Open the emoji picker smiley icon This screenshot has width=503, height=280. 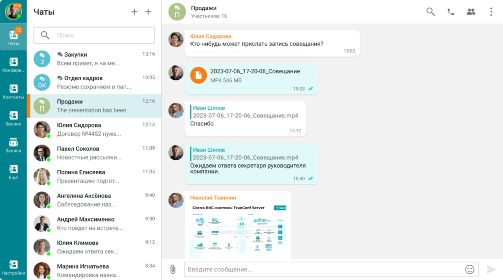(470, 269)
